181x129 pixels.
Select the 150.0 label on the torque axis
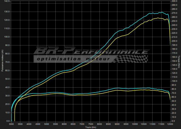pyautogui.click(x=174, y=61)
